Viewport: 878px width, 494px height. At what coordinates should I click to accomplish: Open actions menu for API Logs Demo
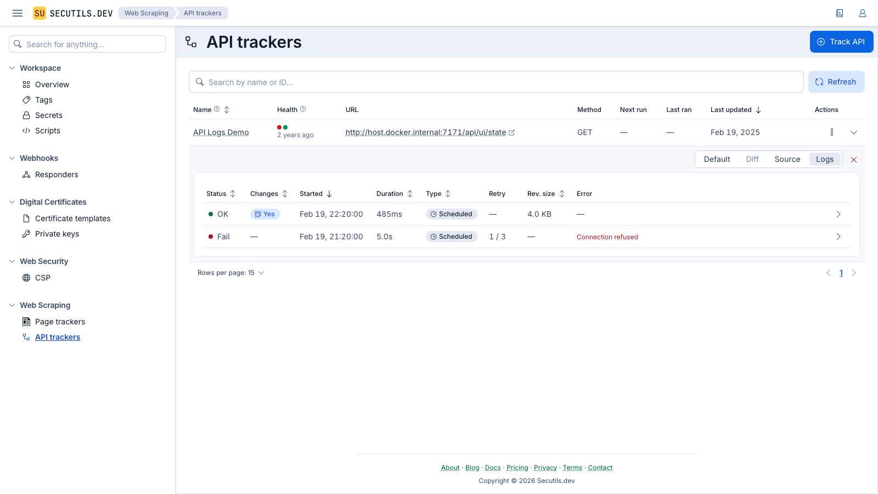[832, 132]
